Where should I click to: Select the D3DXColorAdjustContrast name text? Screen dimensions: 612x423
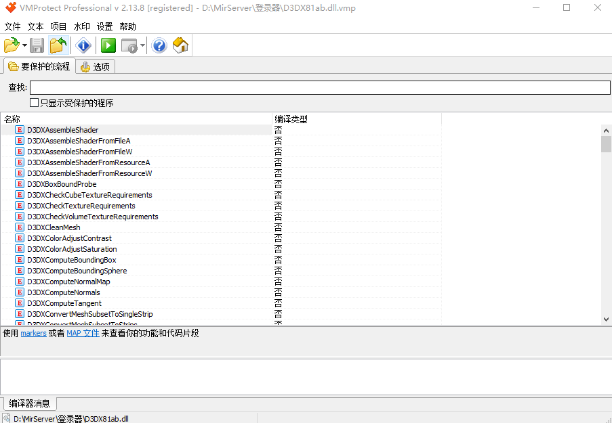coord(70,238)
